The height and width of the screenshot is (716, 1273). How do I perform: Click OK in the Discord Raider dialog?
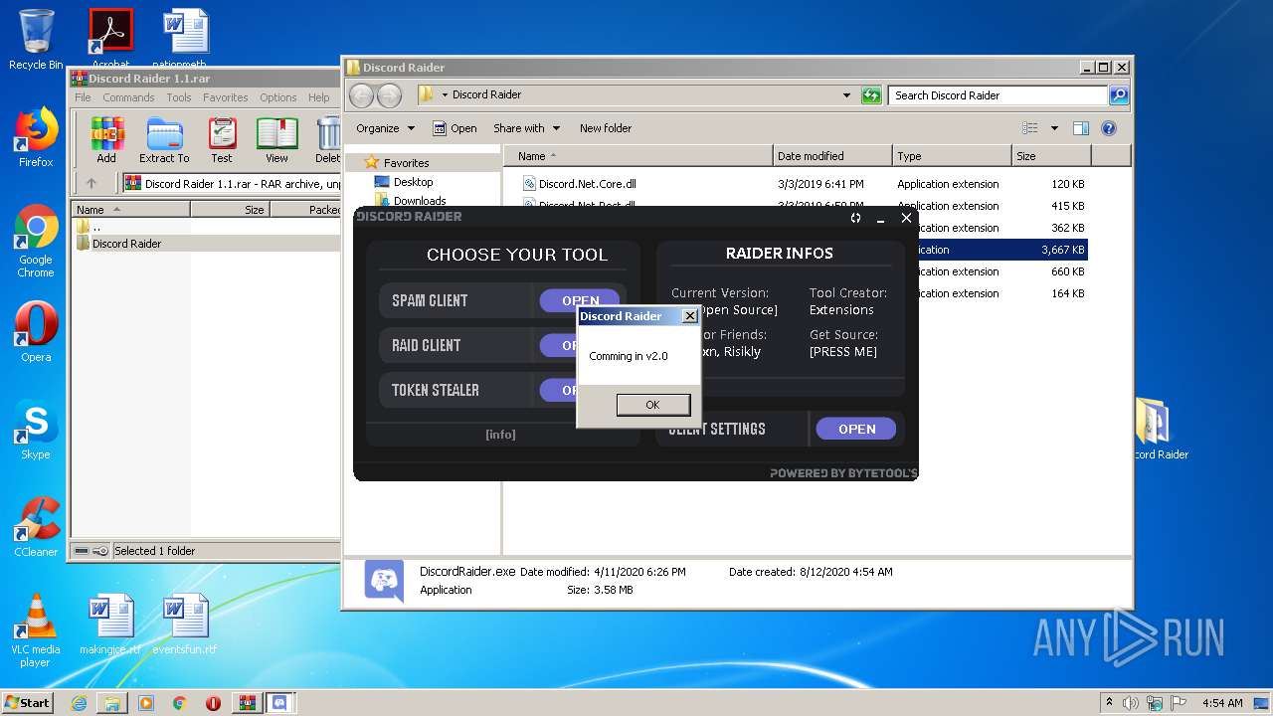(x=652, y=405)
